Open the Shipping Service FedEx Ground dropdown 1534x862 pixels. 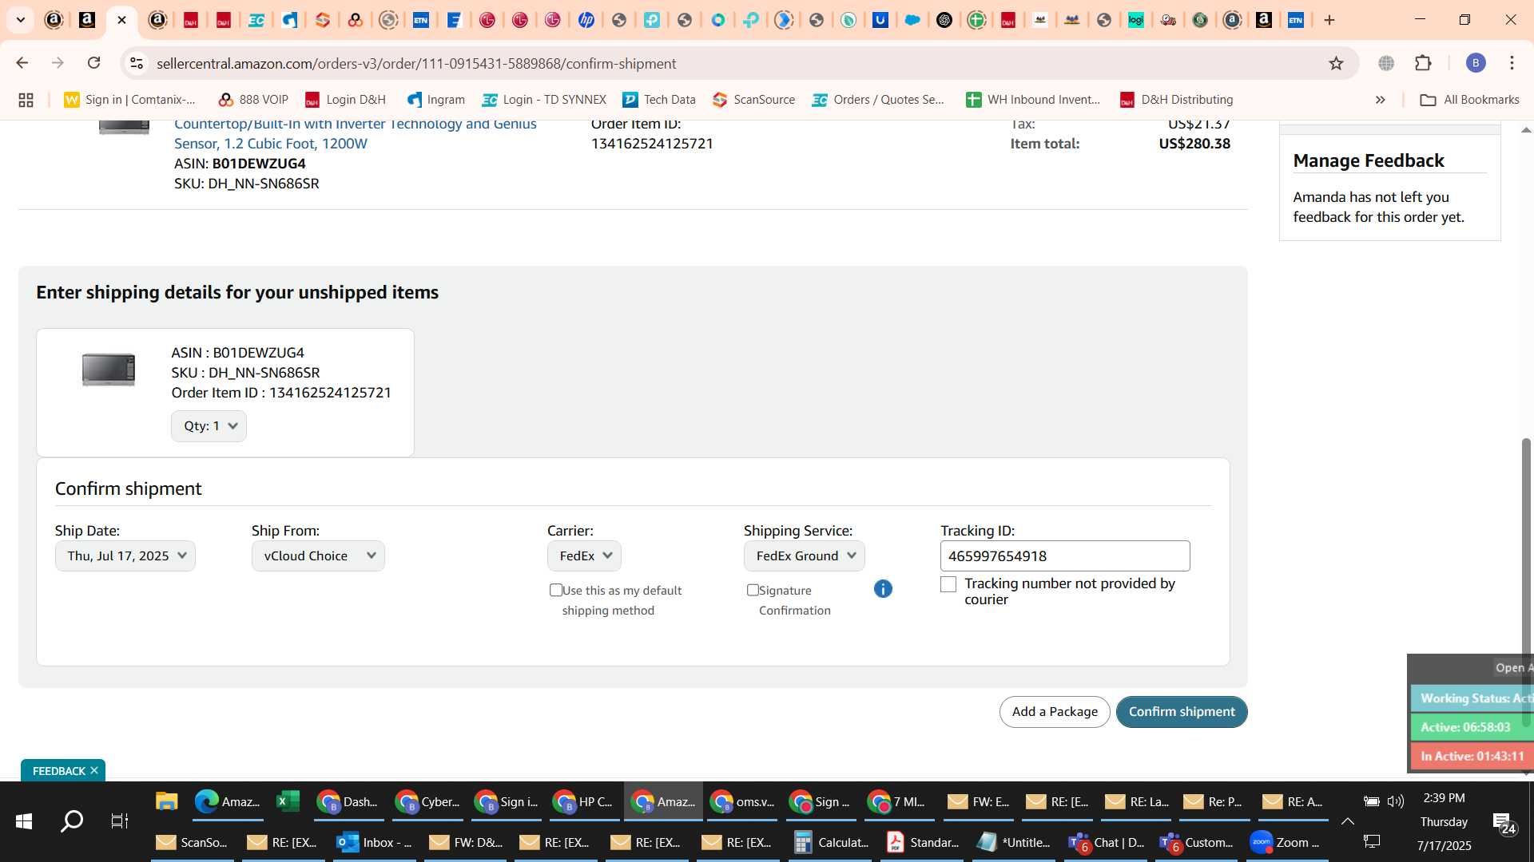click(x=804, y=556)
